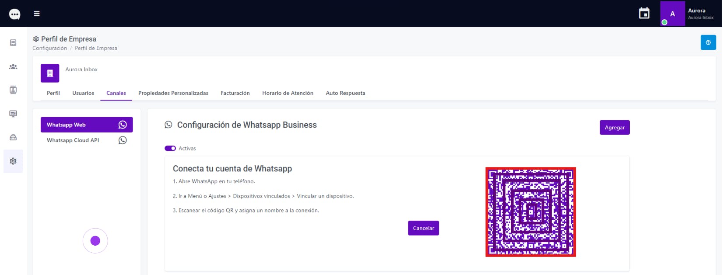Image resolution: width=723 pixels, height=275 pixels.
Task: Click the Cancelar button
Action: [x=423, y=228]
